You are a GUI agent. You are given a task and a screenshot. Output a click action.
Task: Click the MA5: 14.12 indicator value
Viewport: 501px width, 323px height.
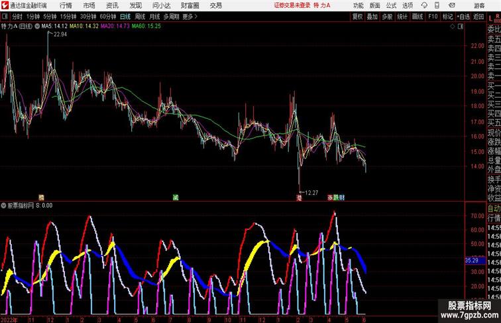tap(54, 27)
